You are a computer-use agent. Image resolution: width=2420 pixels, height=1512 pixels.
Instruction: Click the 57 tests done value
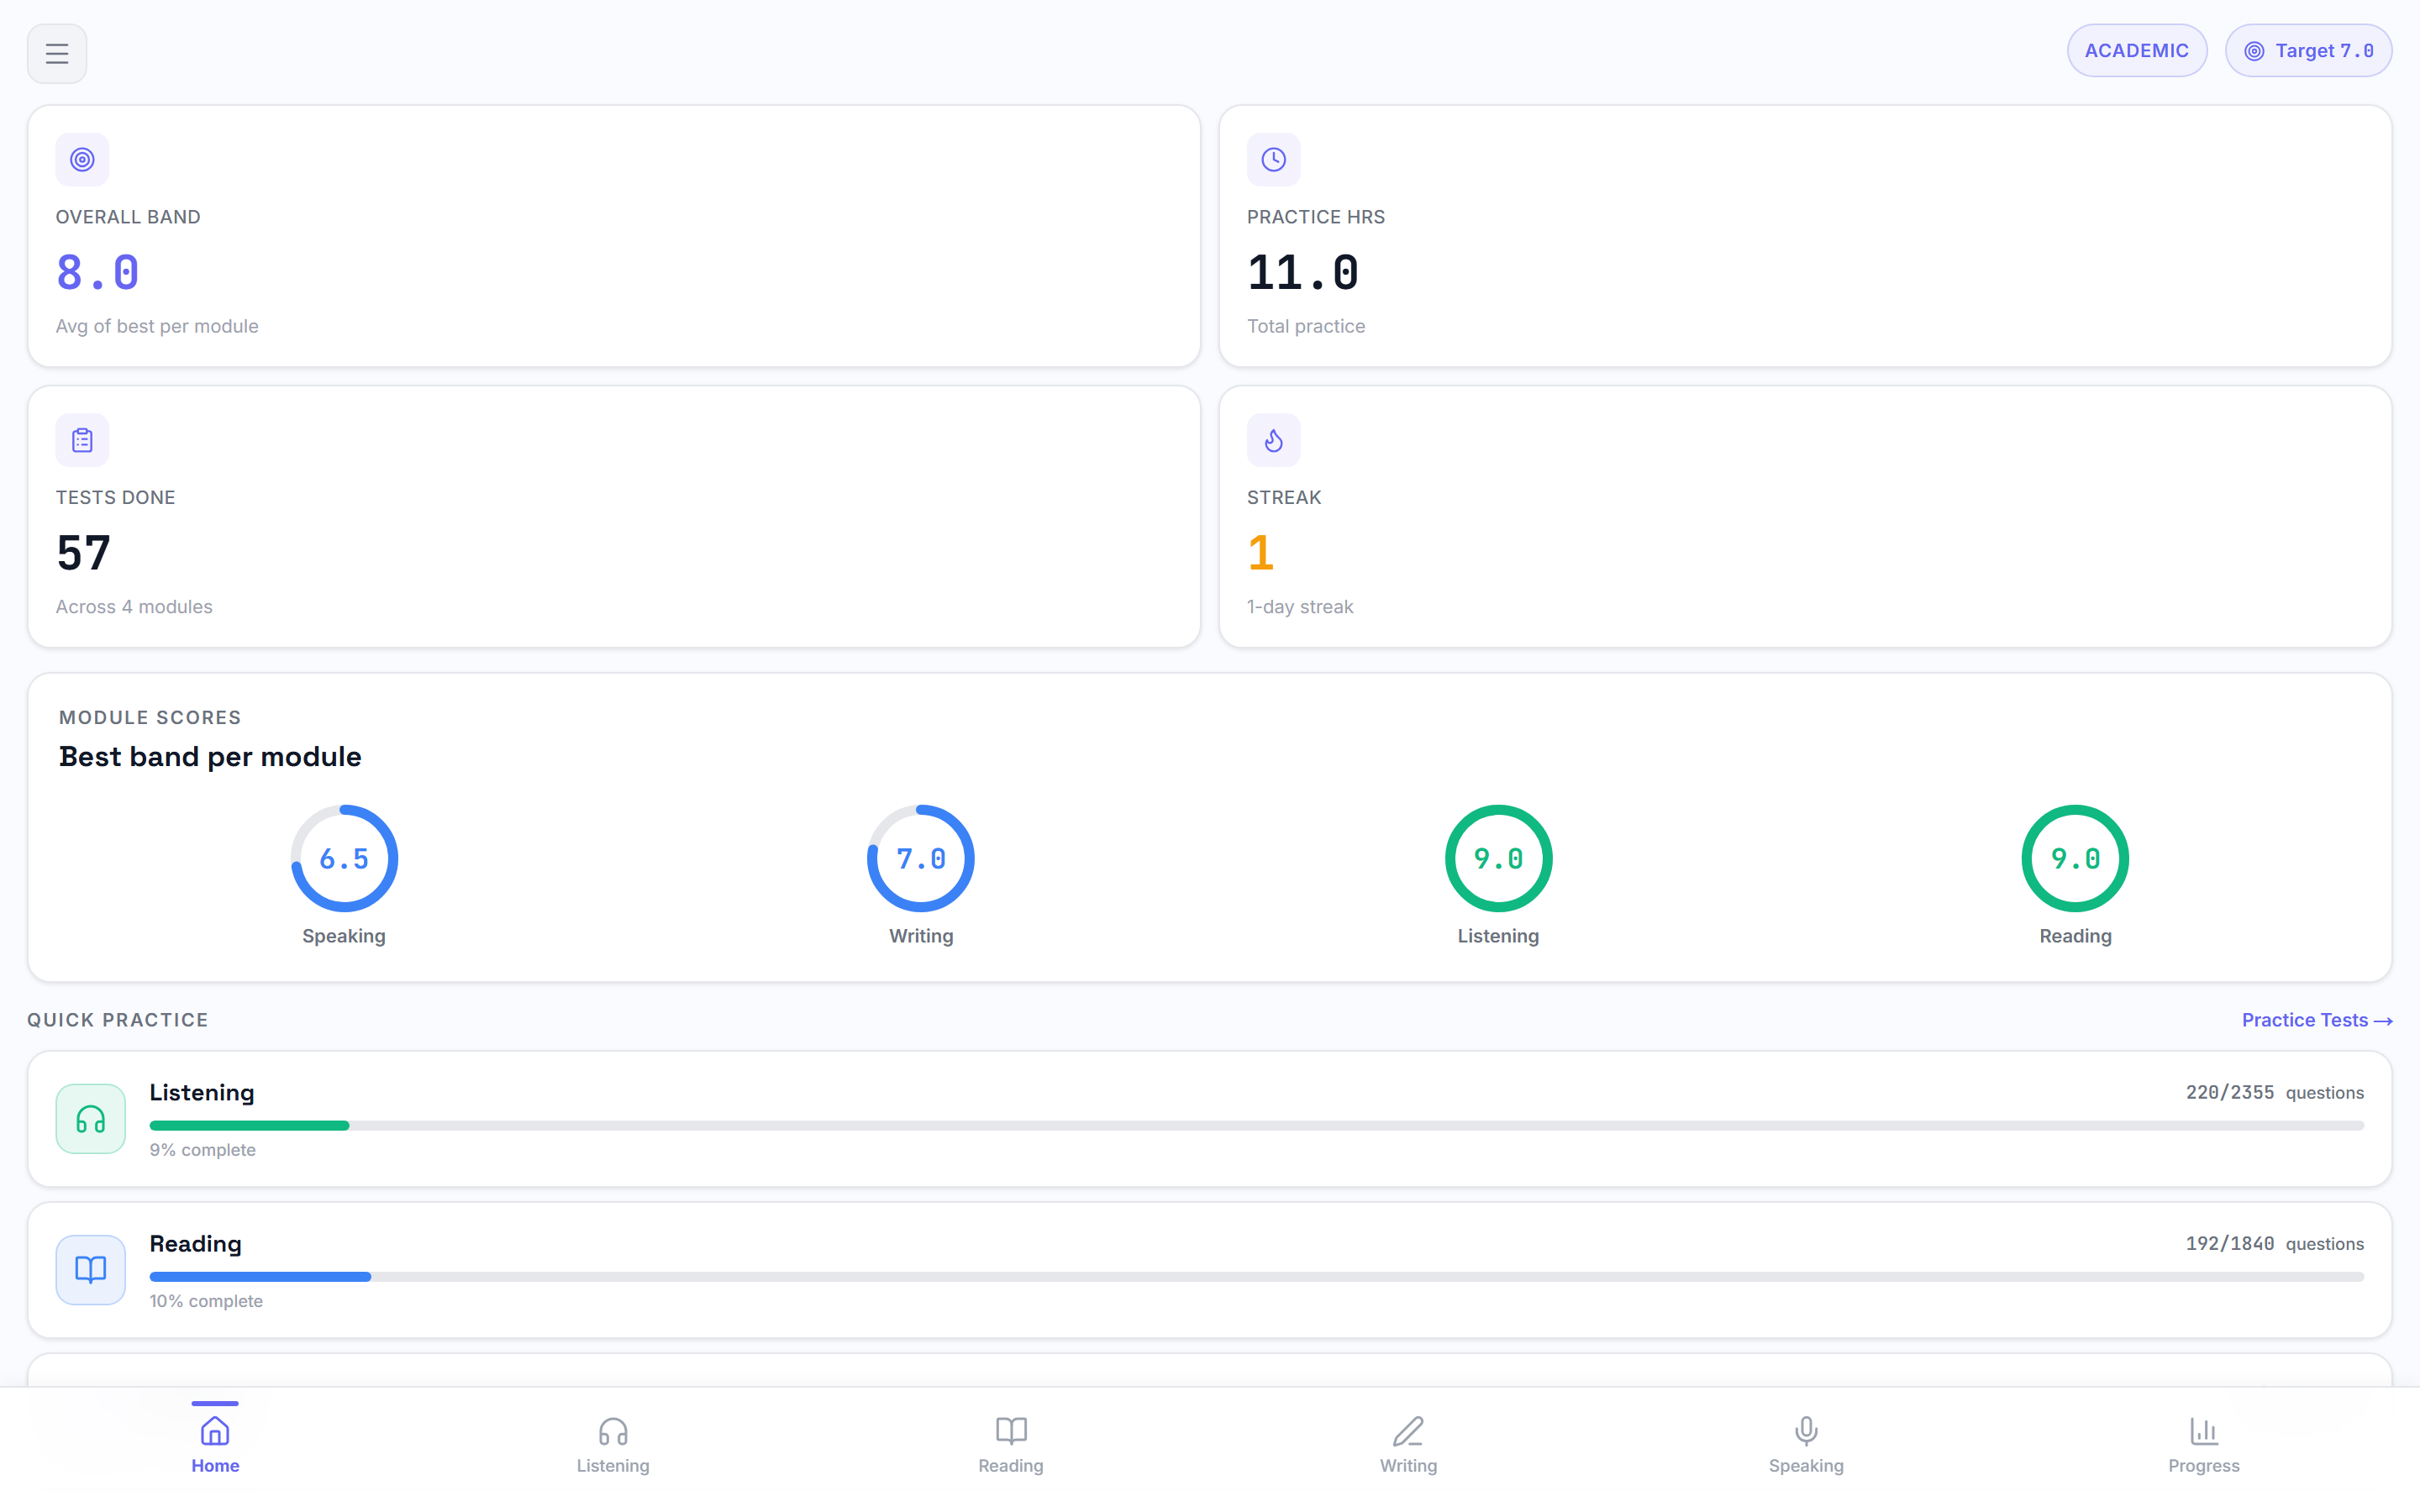(x=84, y=553)
